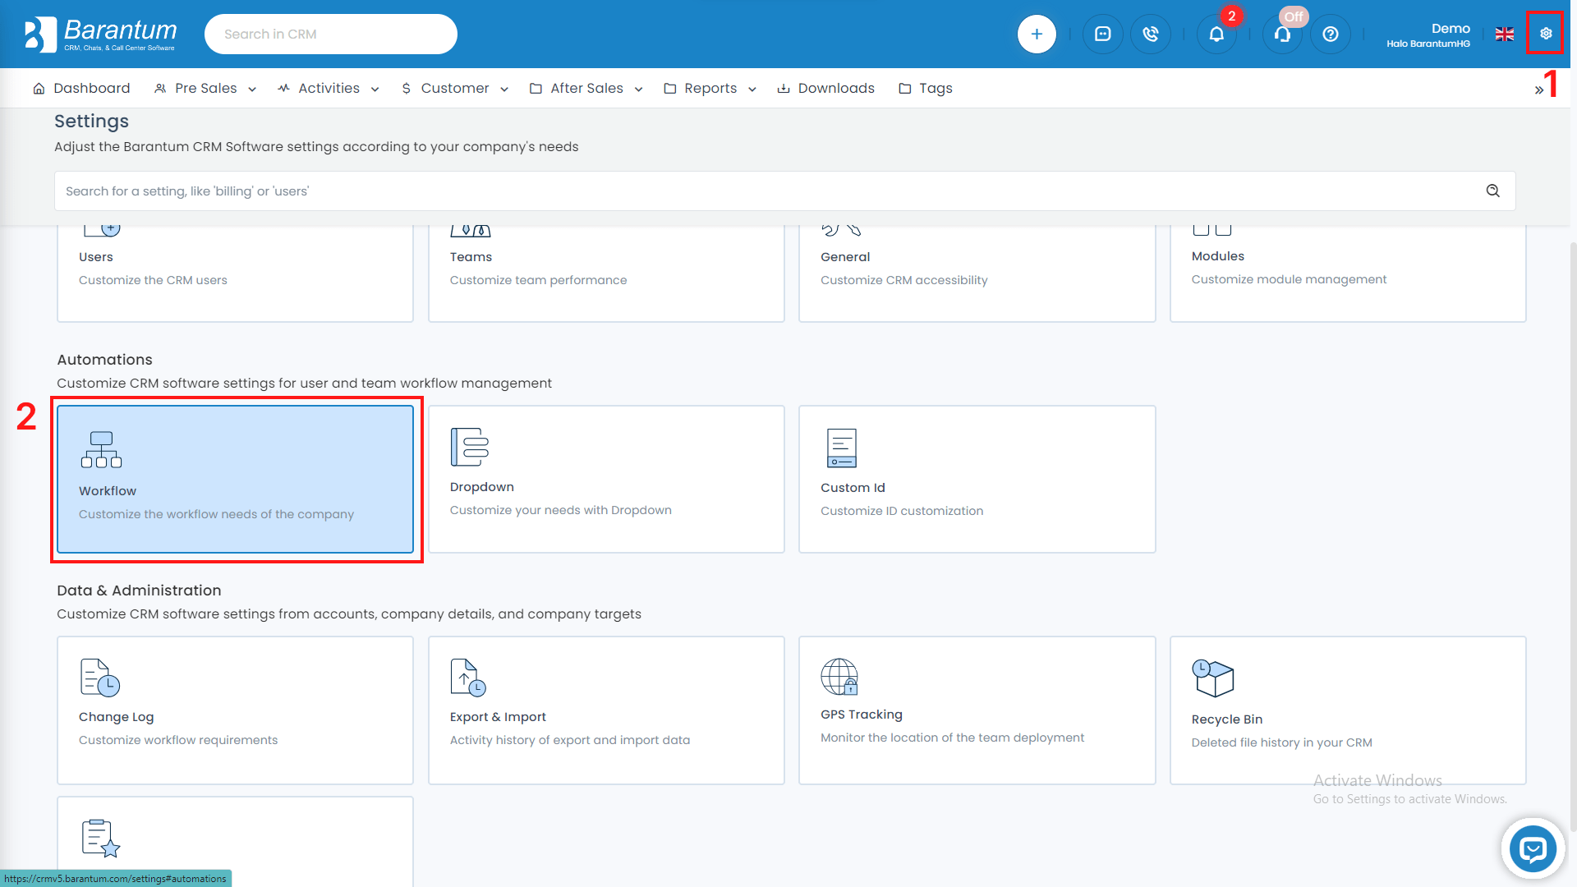
Task: Click the Automations section heading
Action: point(104,360)
